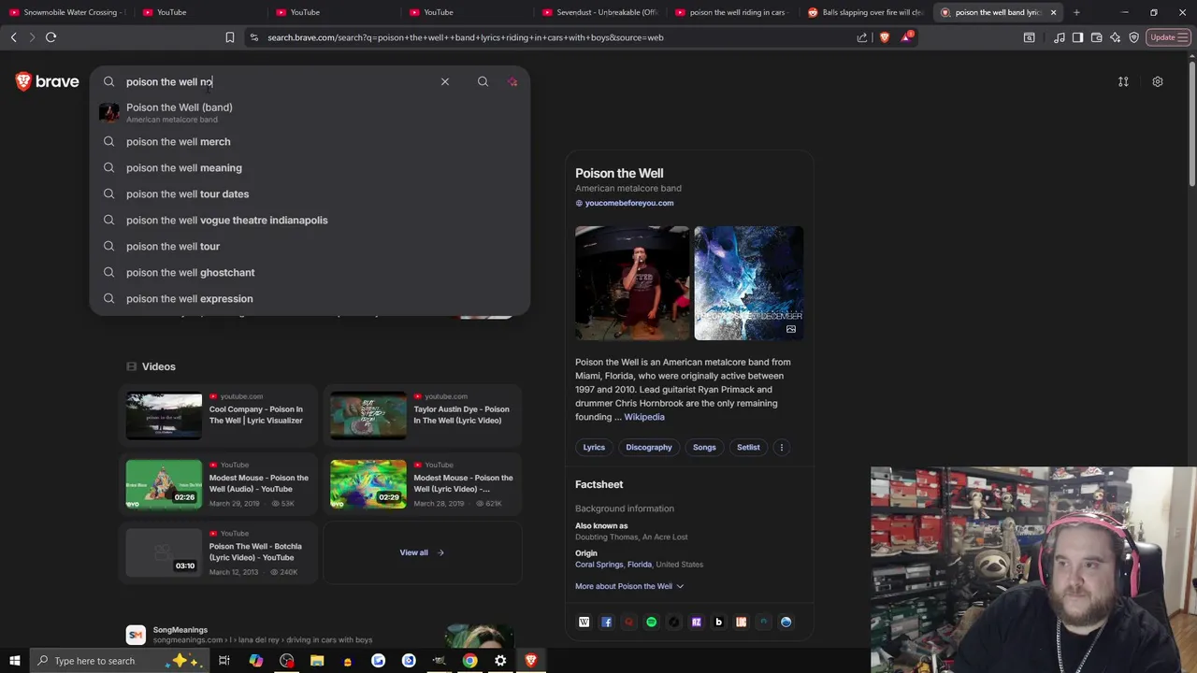Click the Setlist chip
The width and height of the screenshot is (1197, 673).
[x=748, y=447]
